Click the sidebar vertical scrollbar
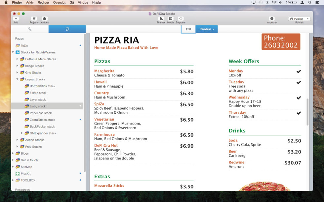The height and width of the screenshot is (202, 324). click(x=85, y=103)
